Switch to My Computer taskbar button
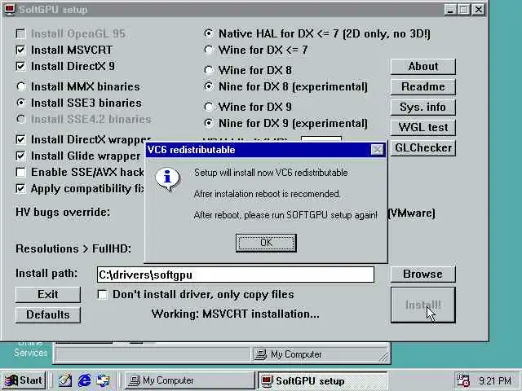 click(x=190, y=380)
